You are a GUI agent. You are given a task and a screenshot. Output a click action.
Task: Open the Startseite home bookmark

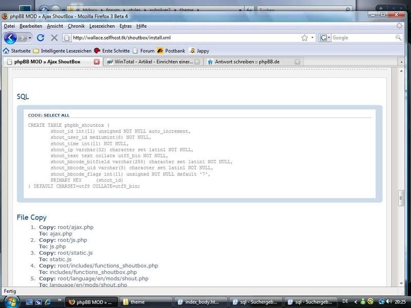click(17, 51)
